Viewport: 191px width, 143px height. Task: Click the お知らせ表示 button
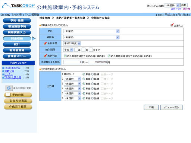click(18, 101)
